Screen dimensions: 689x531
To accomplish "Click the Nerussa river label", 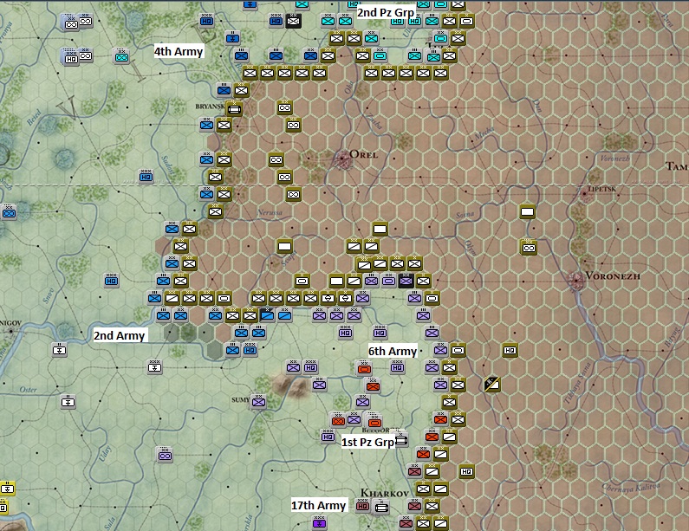I will [270, 212].
